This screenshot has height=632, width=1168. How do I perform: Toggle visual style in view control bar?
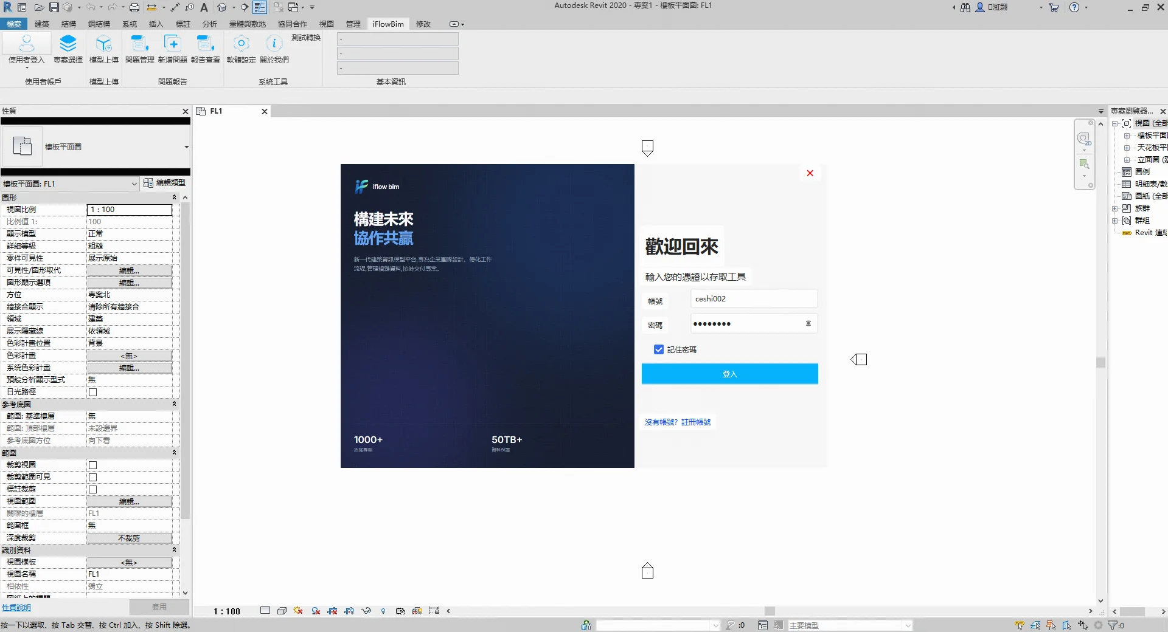[x=282, y=611]
